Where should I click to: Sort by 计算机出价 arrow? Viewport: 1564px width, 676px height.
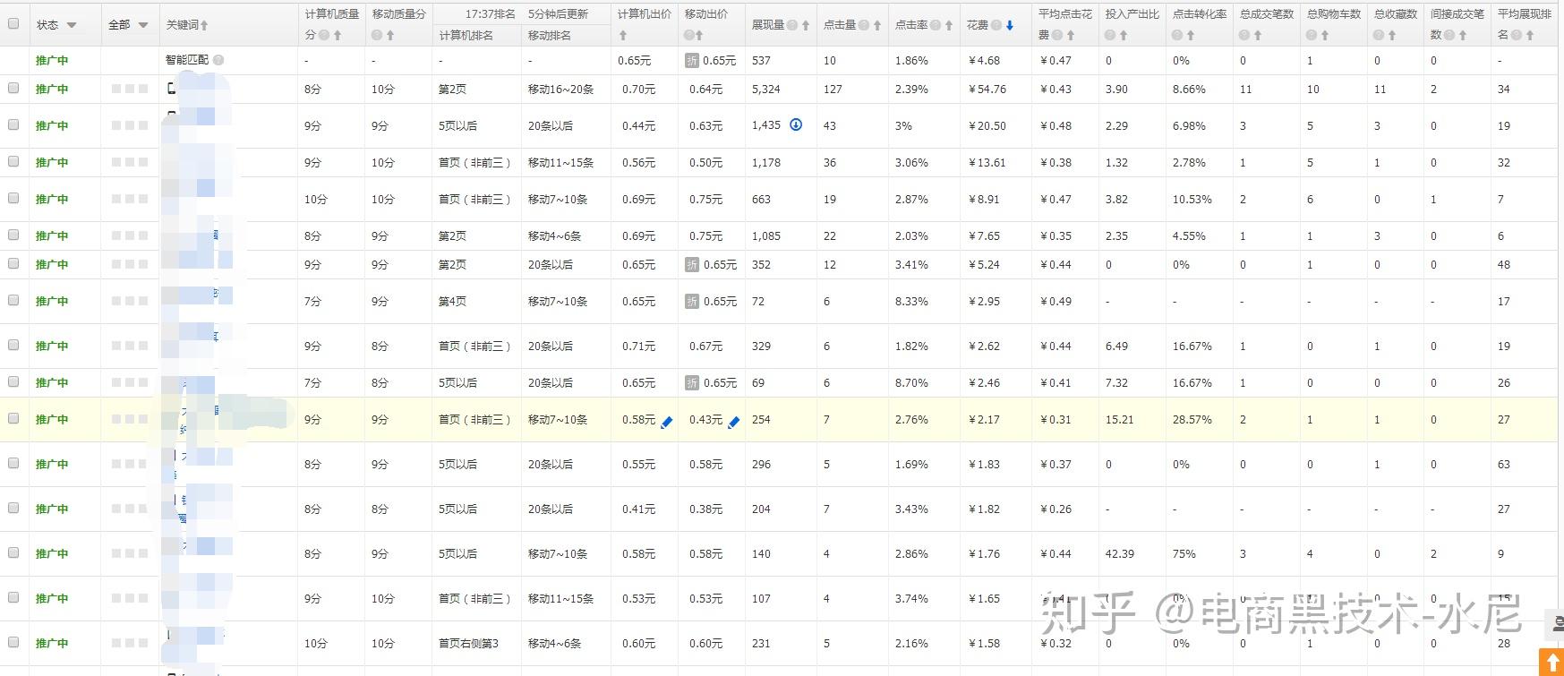[x=622, y=35]
